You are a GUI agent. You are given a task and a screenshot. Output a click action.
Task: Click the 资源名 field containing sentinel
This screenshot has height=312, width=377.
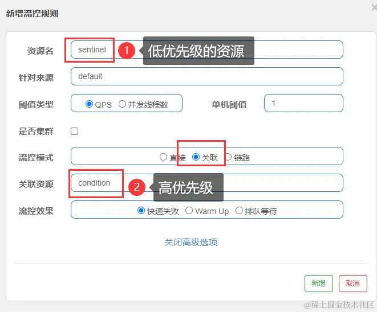207,50
